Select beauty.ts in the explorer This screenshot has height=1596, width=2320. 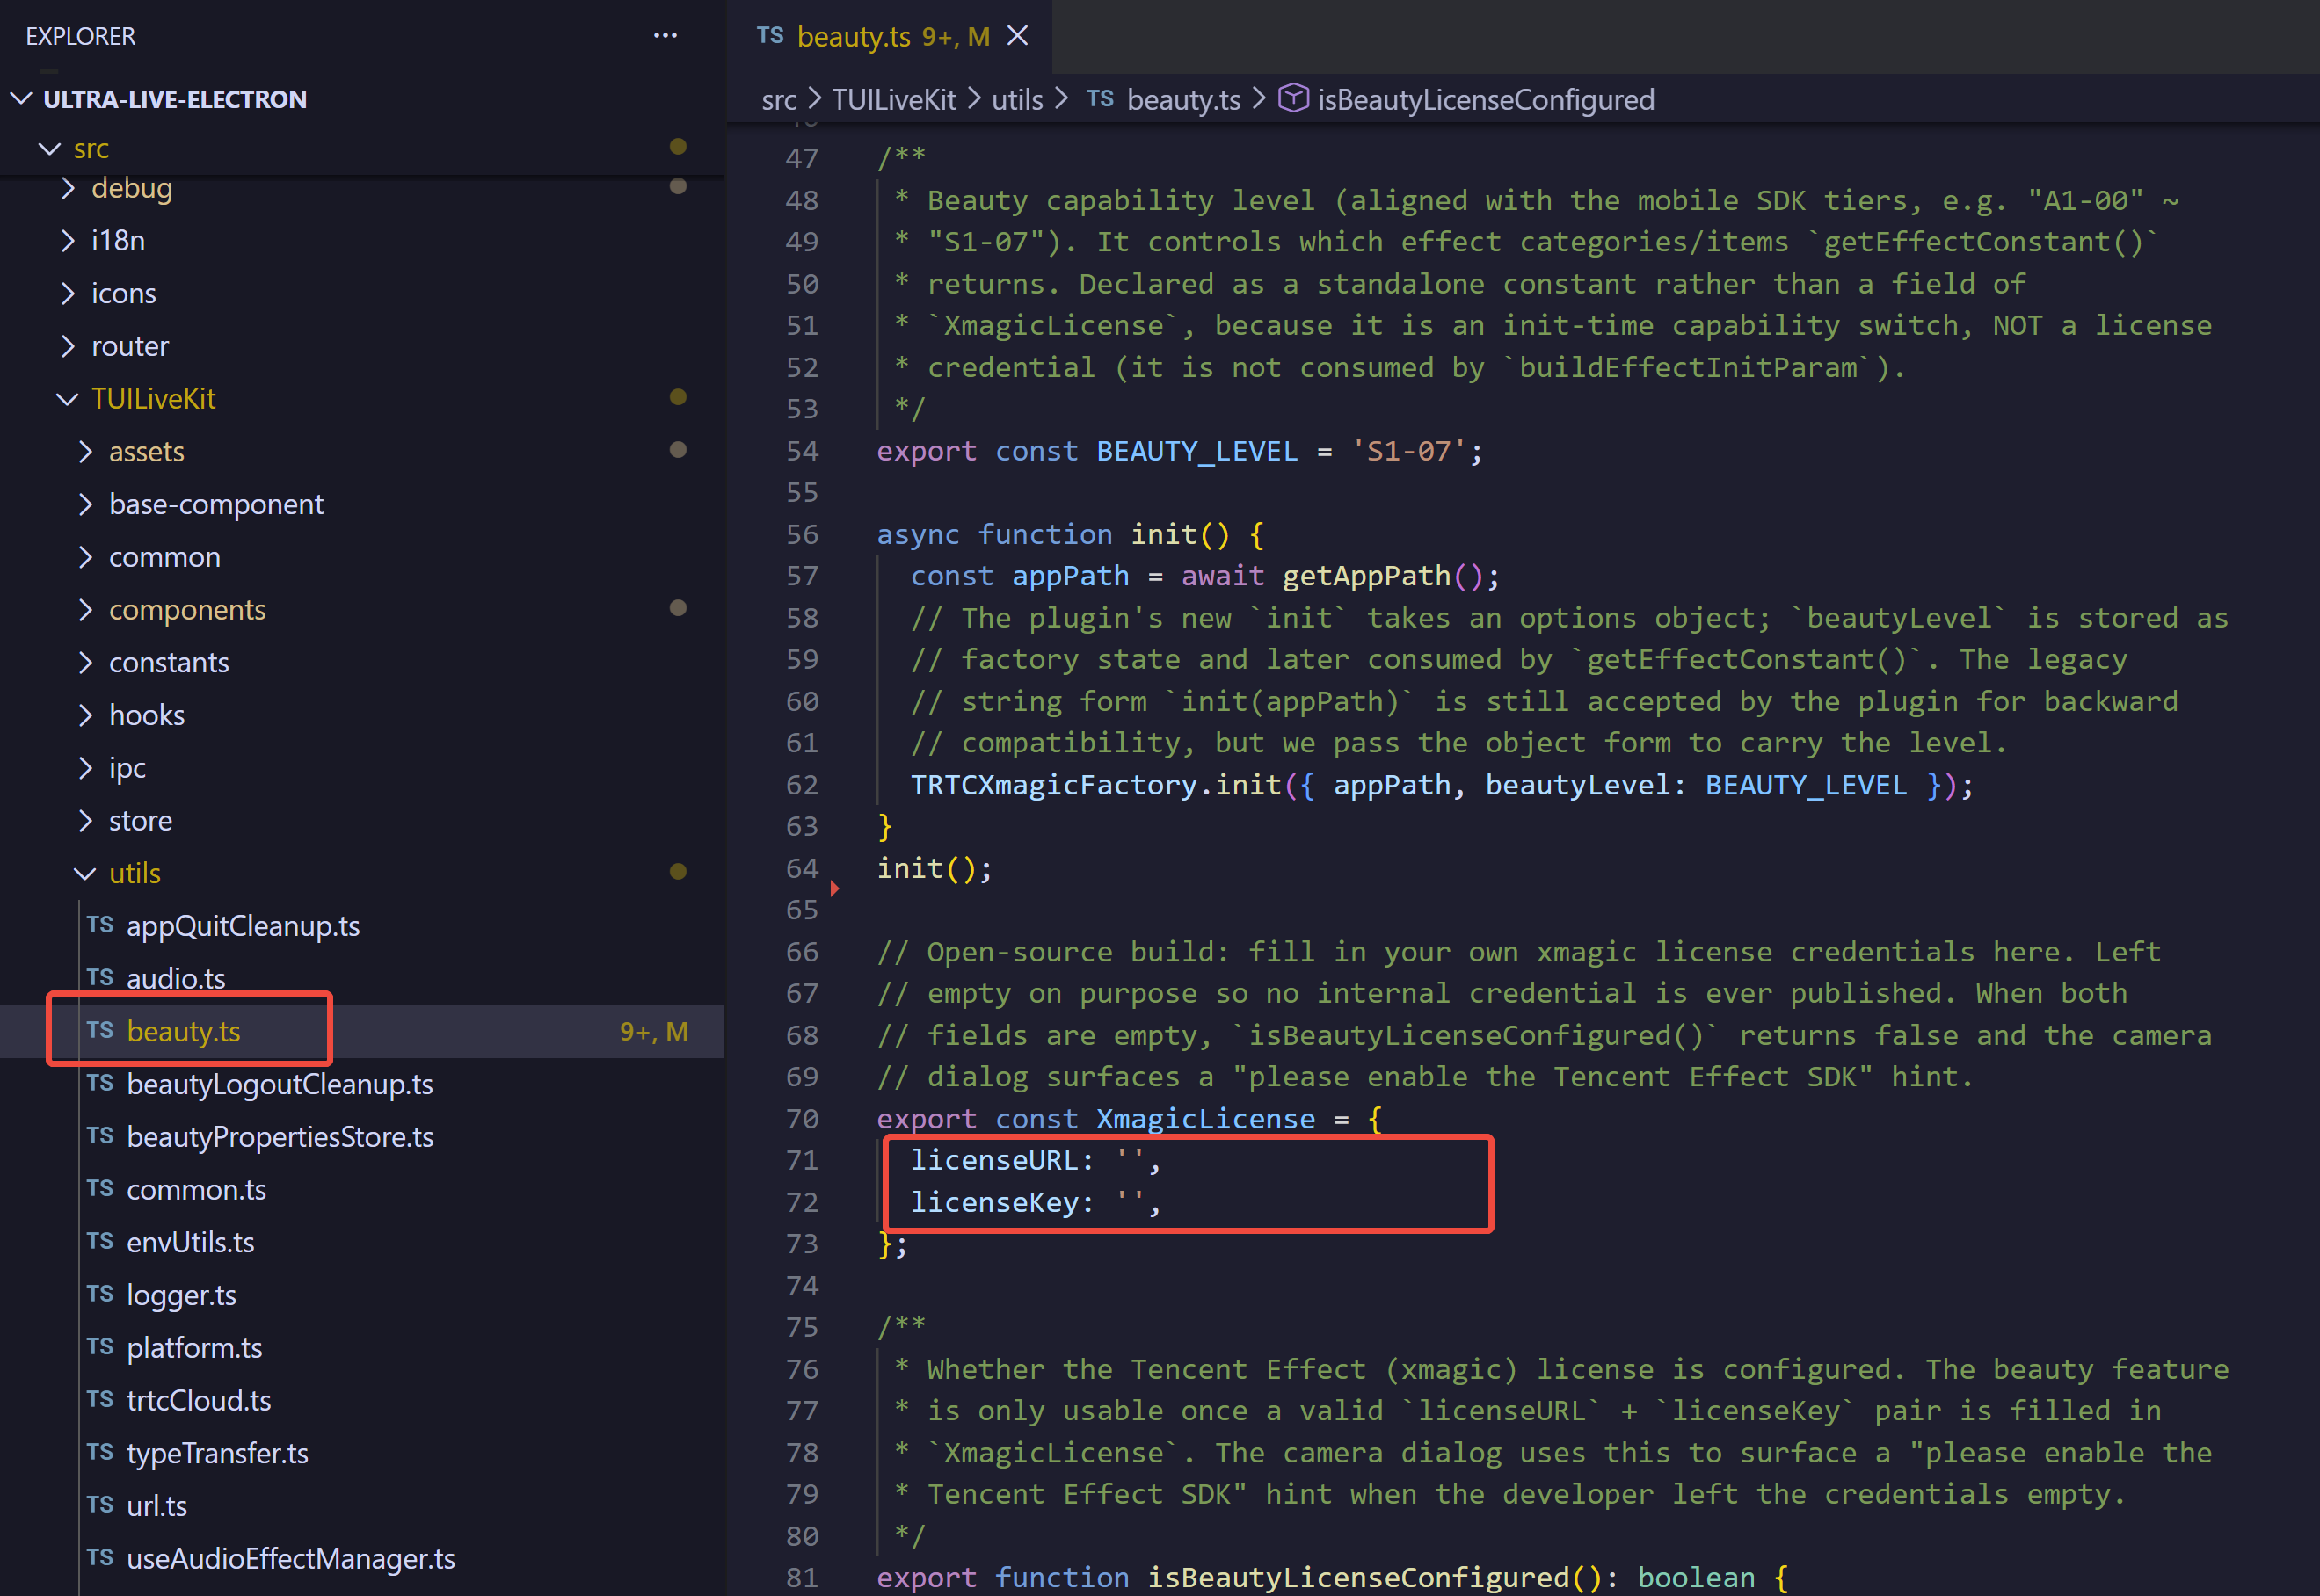(362, 1031)
